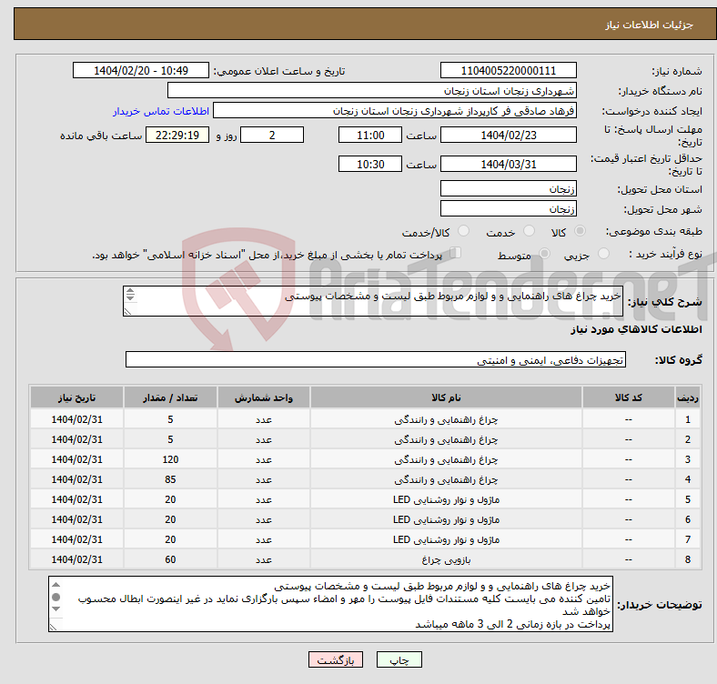Select the کالا/خدمت radio button
Image resolution: width=717 pixels, height=684 pixels.
(x=464, y=231)
